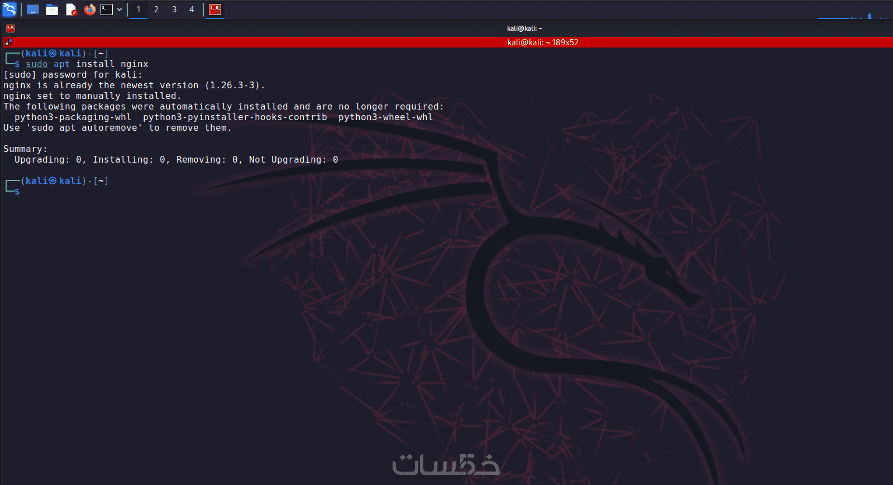Click the blue Show Desktop panel icon

pyautogui.click(x=33, y=9)
